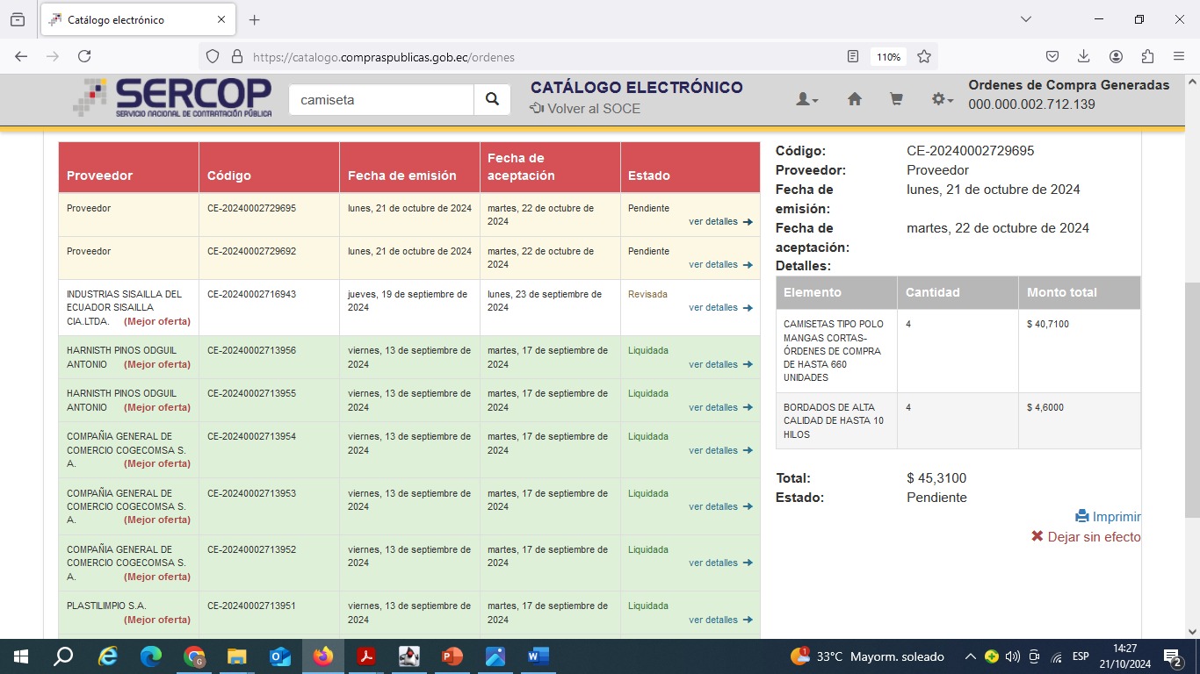Click the camiseta search input field
This screenshot has width=1200, height=674.
coord(381,100)
